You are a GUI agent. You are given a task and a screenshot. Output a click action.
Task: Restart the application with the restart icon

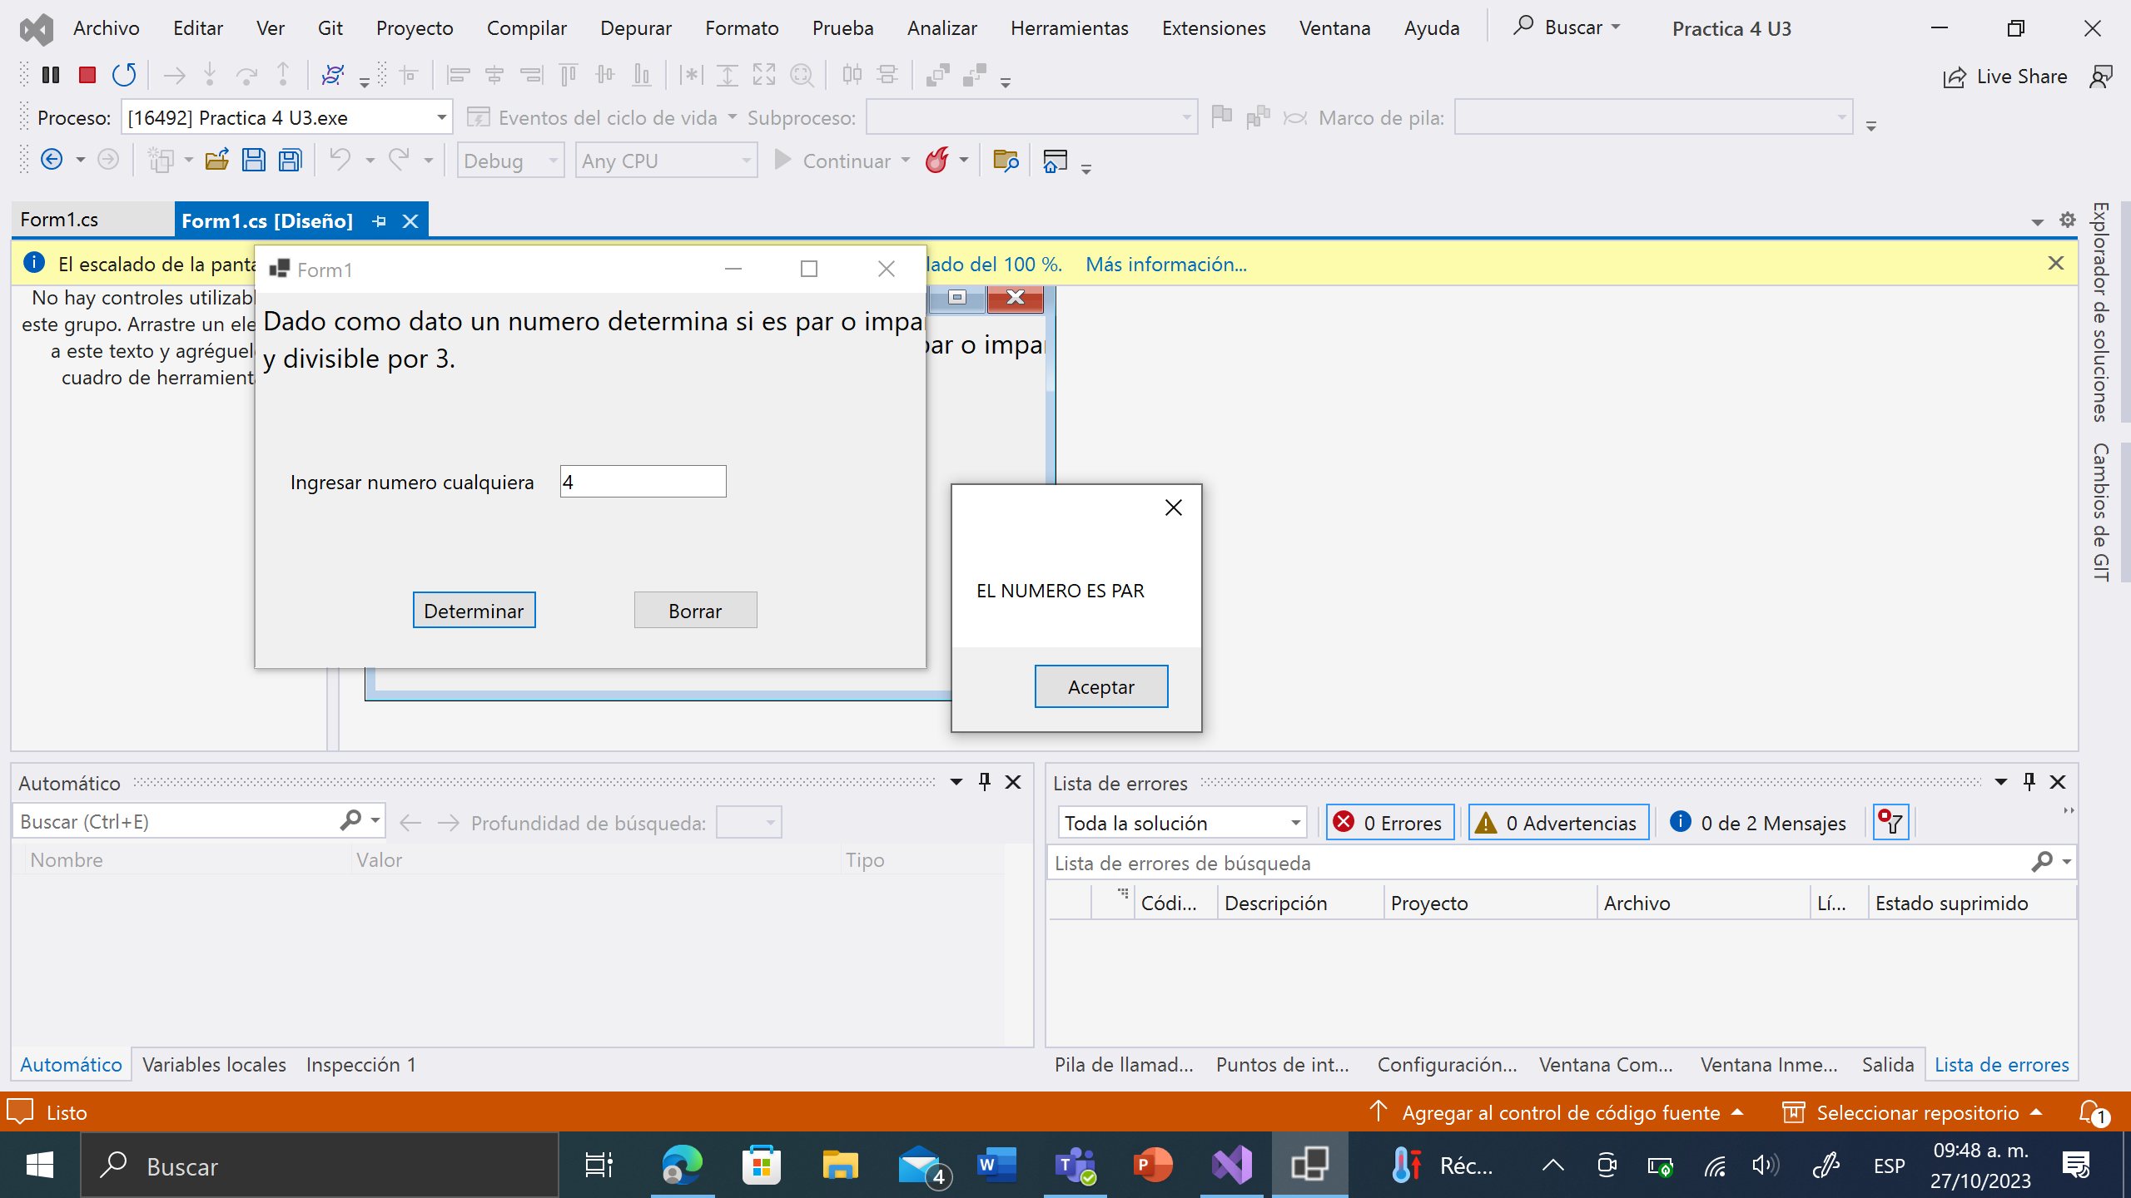(124, 74)
